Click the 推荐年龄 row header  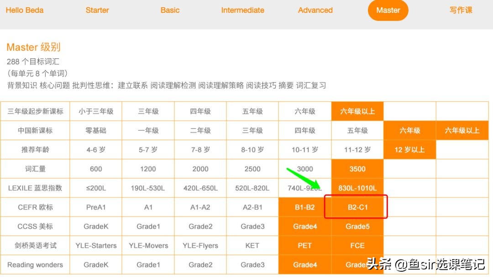tap(35, 150)
